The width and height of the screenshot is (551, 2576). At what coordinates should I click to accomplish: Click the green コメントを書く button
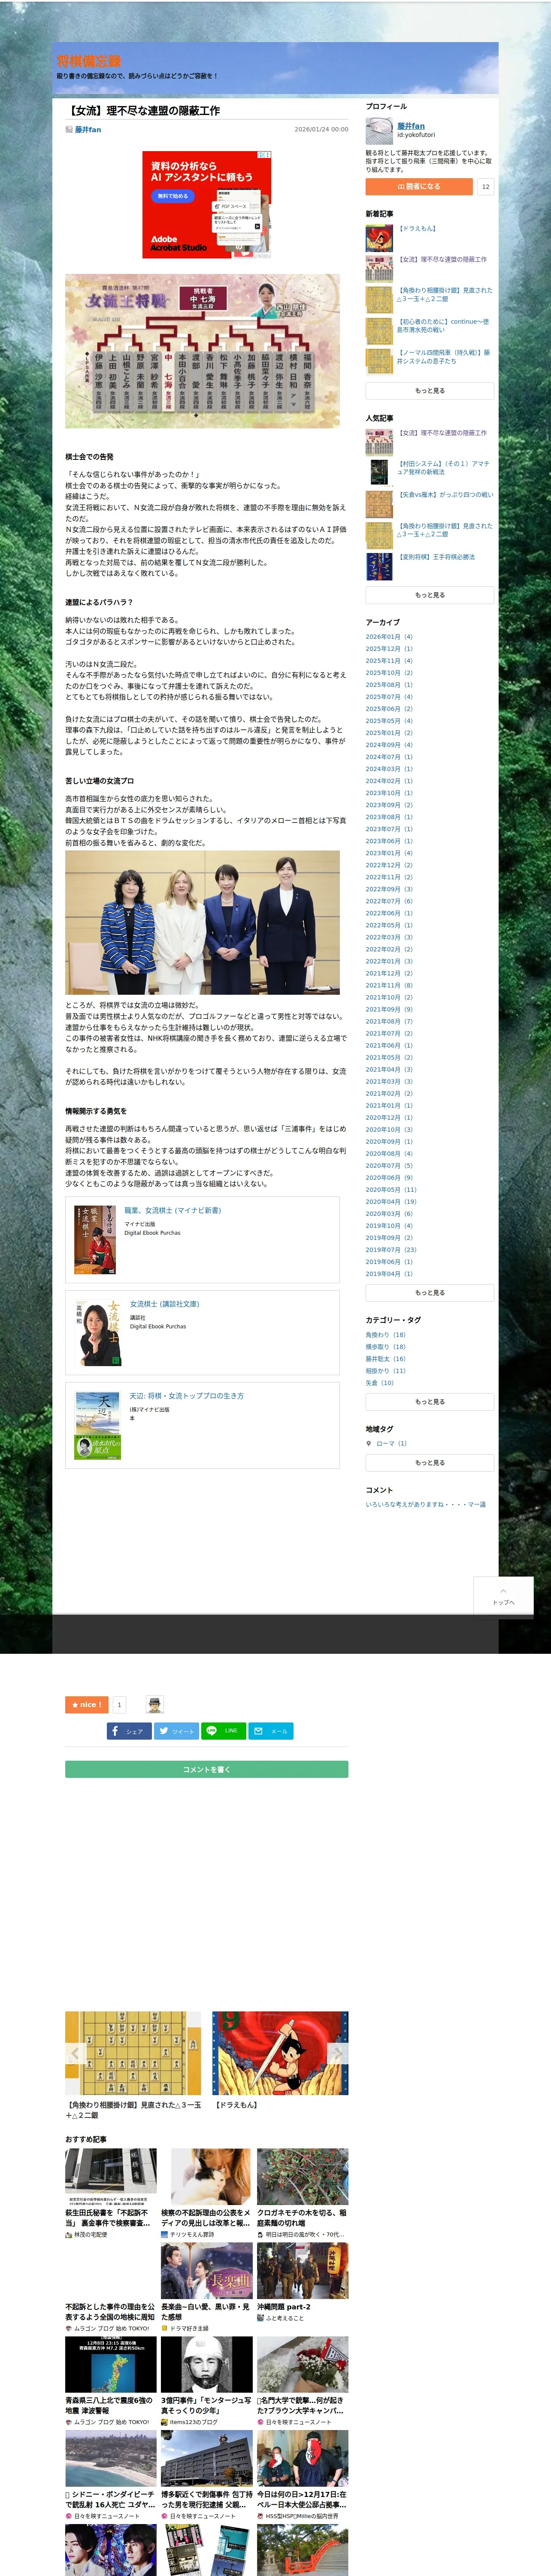[206, 1769]
